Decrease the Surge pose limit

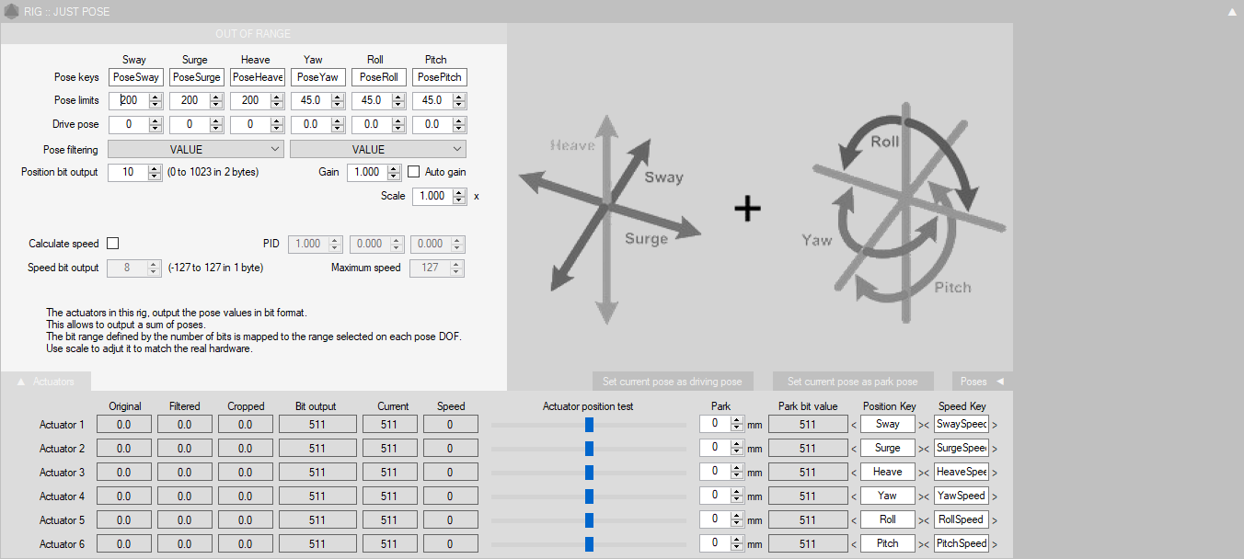(215, 104)
